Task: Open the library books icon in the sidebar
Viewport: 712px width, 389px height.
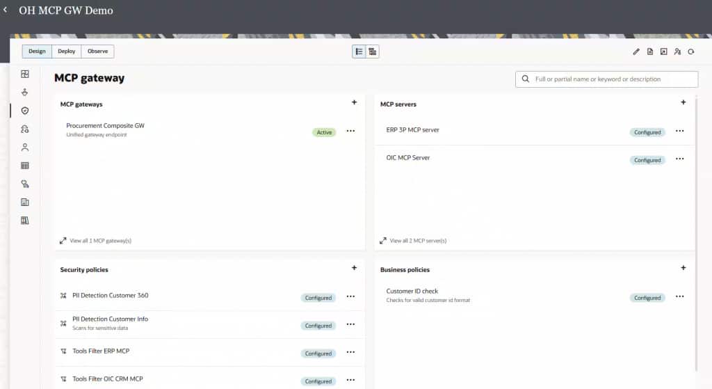Action: (x=25, y=221)
